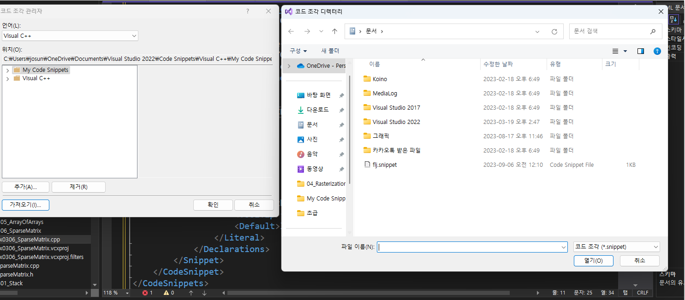Image resolution: width=685 pixels, height=300 pixels.
Task: Click the search magnifier icon
Action: tap(653, 31)
